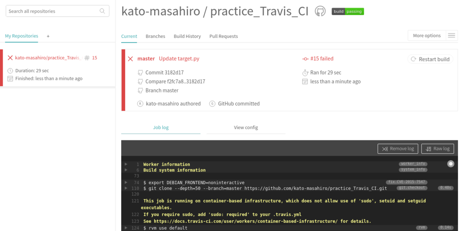Click the GitHub icon beside Branch master
The image size is (463, 231).
click(x=140, y=90)
